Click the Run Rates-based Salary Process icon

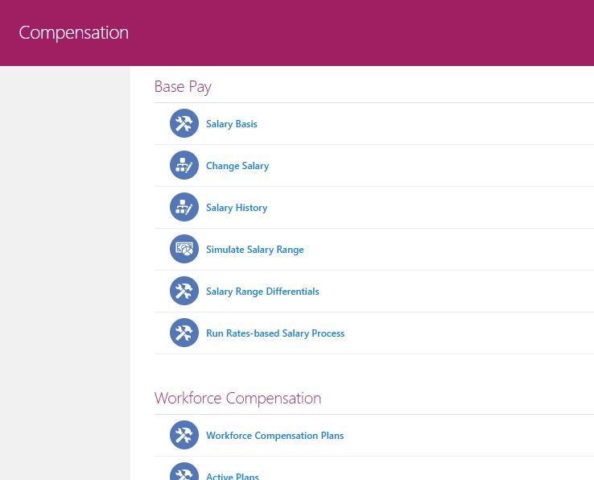point(184,333)
